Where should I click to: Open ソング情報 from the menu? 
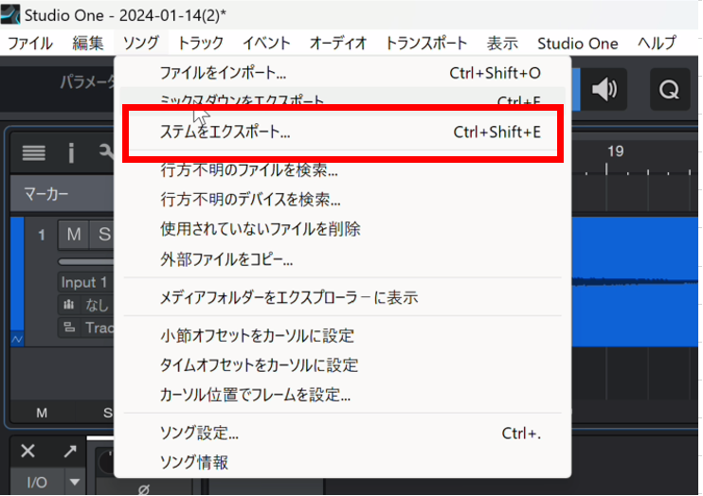[343, 462]
